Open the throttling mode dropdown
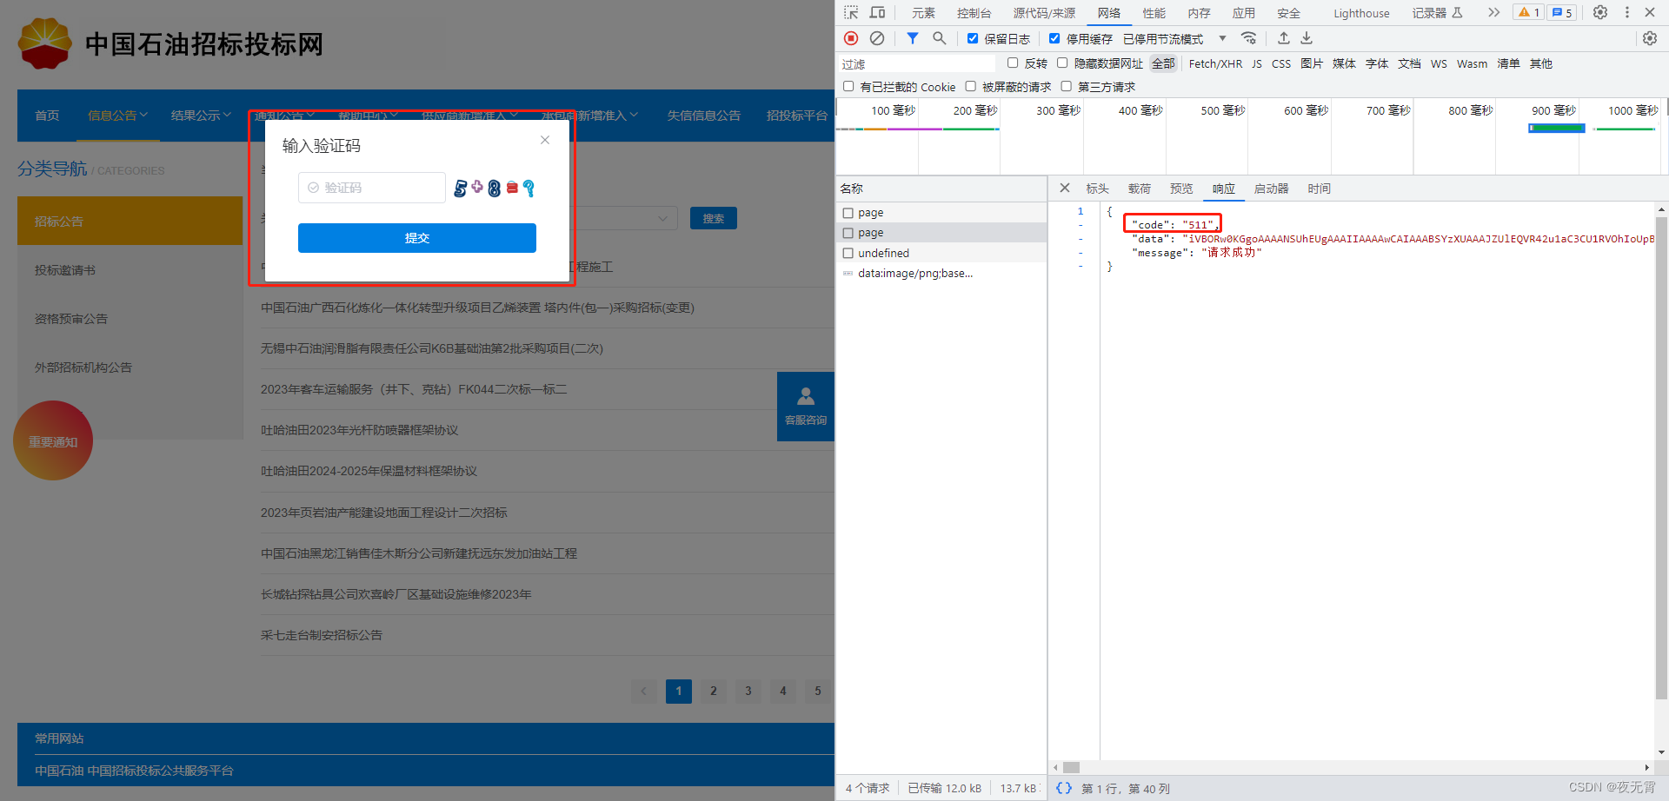Image resolution: width=1669 pixels, height=801 pixels. click(x=1174, y=38)
